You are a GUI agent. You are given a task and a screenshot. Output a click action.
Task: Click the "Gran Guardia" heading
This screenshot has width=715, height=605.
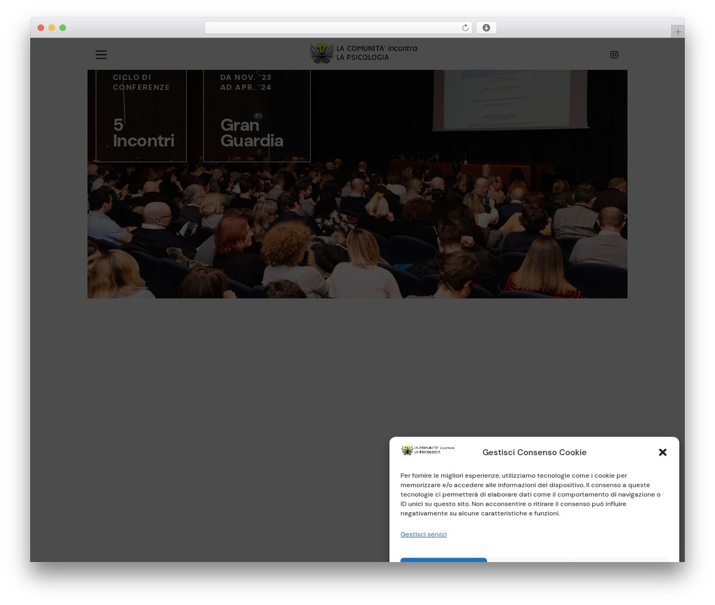252,132
